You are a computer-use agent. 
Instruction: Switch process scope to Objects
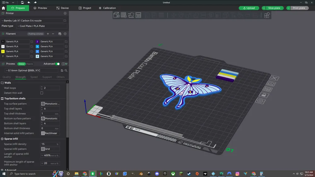[x=30, y=64]
